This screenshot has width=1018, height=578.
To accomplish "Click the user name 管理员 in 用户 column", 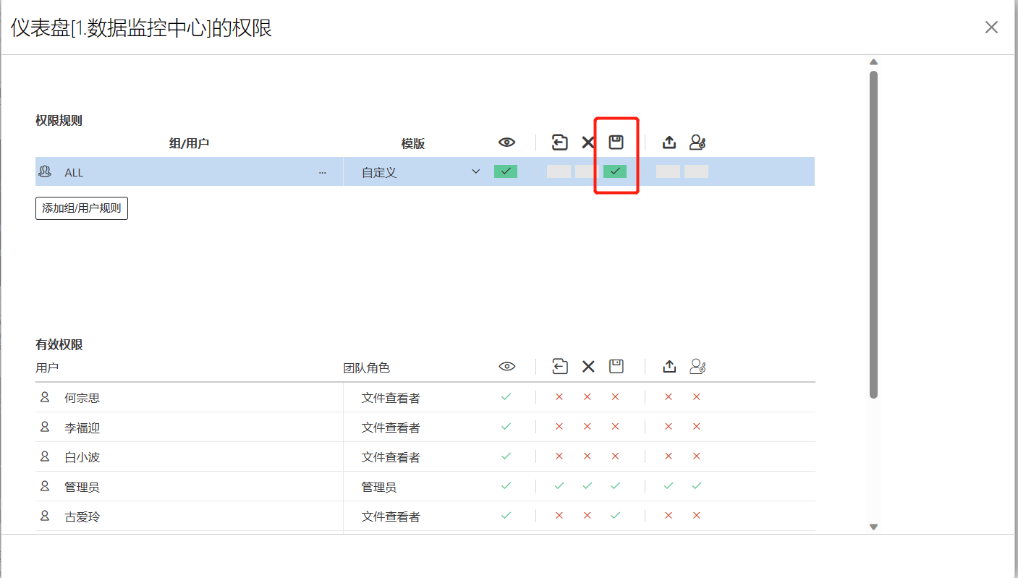I will click(x=82, y=487).
